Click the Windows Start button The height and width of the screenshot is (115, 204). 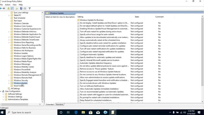[x=2, y=112]
